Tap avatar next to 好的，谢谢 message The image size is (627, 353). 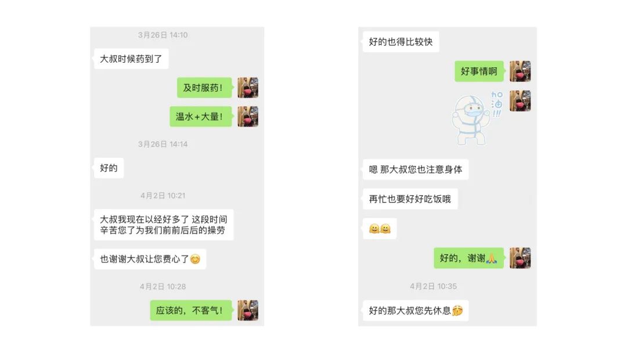520,258
